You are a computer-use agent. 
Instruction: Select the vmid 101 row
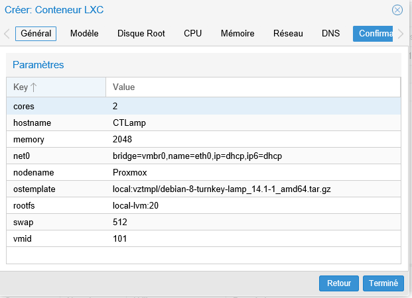(x=203, y=238)
